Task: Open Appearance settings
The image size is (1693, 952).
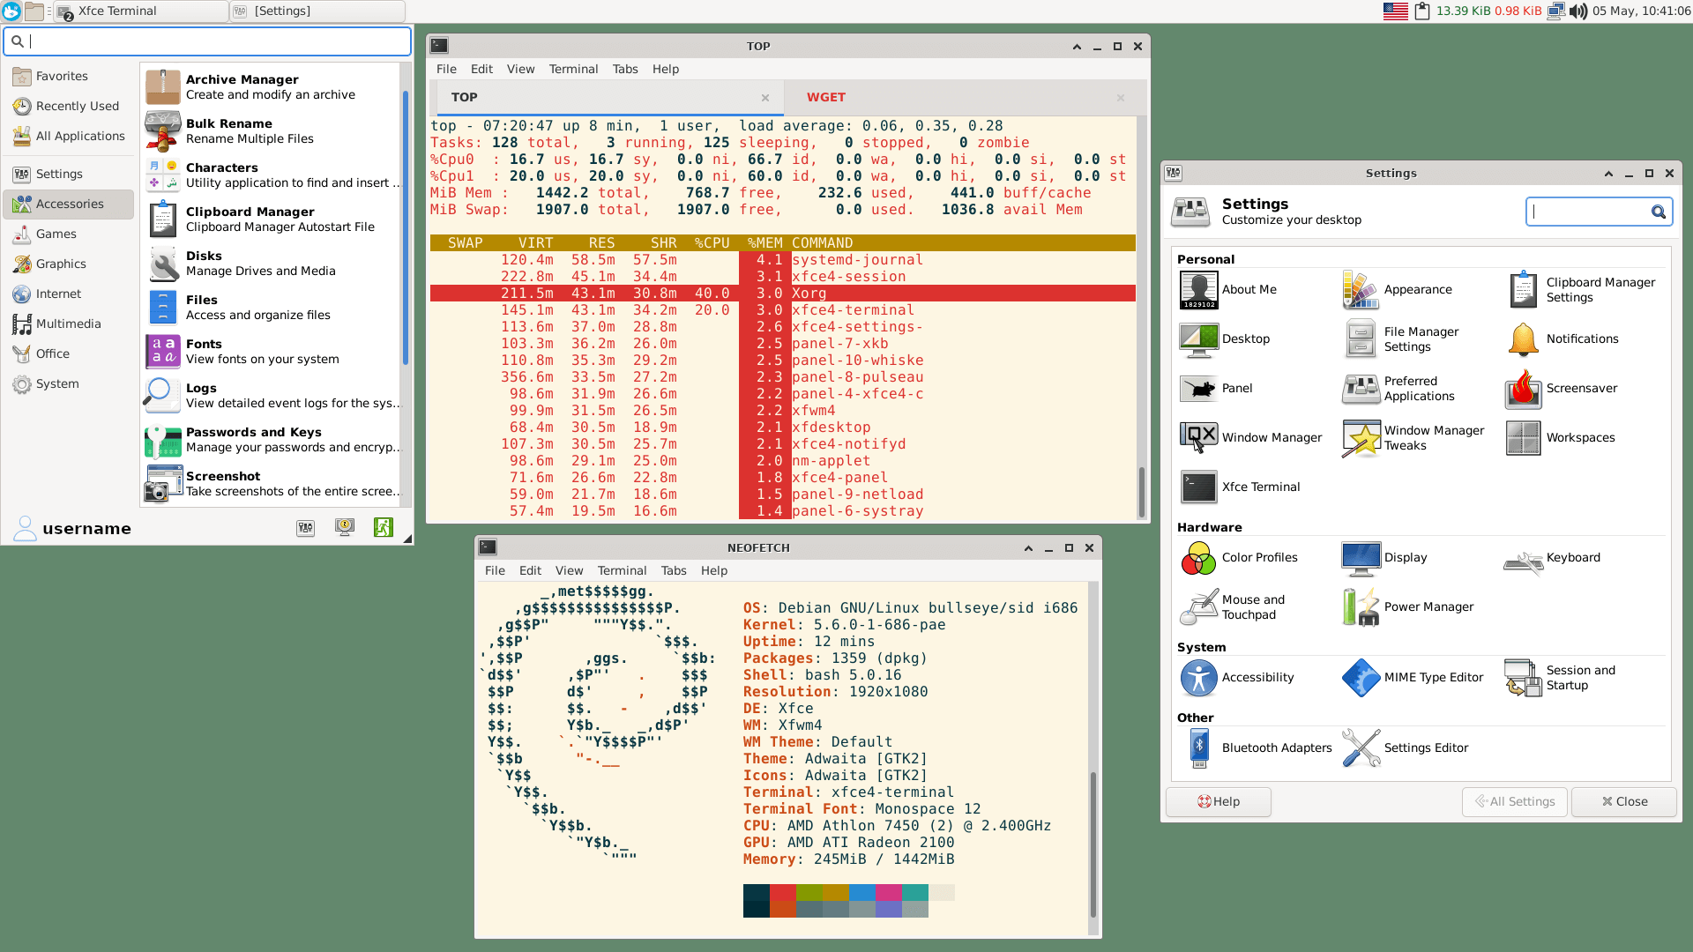Action: click(x=1418, y=289)
